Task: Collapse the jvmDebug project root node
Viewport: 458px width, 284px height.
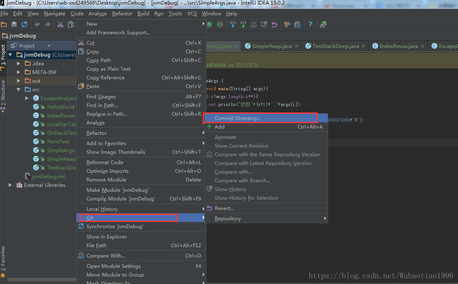Action: (x=10, y=55)
